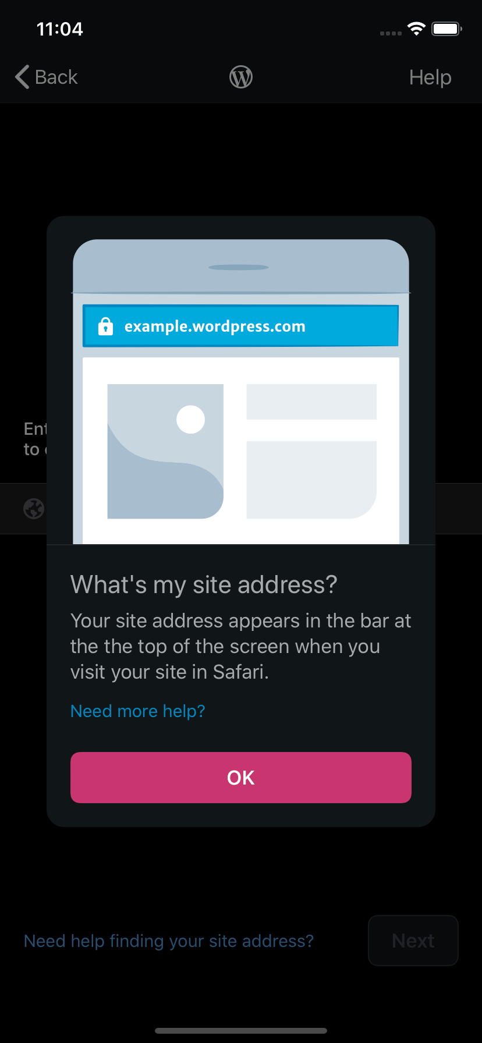Click the What's my site address? heading
Image resolution: width=482 pixels, height=1043 pixels.
pyautogui.click(x=204, y=584)
